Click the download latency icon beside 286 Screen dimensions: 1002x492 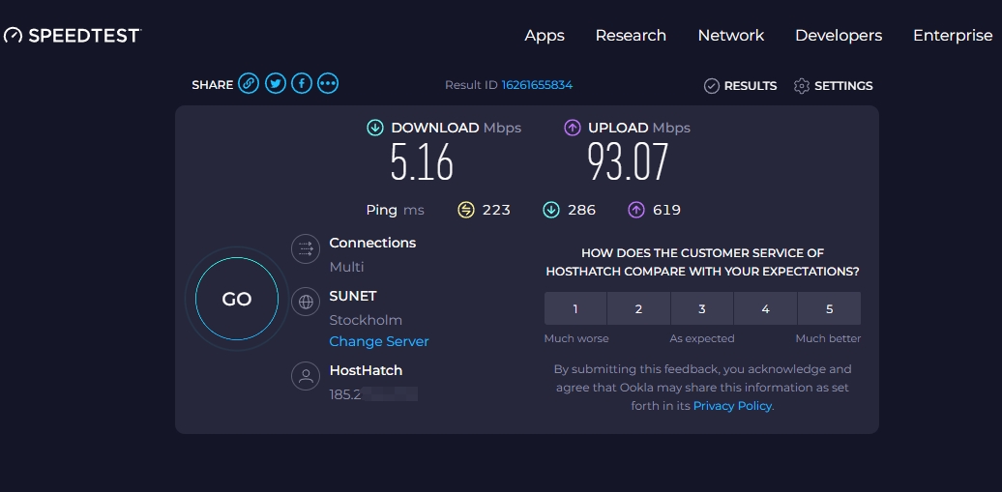[x=551, y=210]
